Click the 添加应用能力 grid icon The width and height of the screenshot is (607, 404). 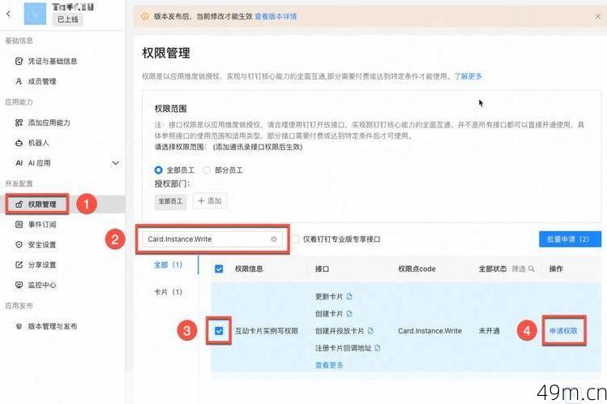[19, 122]
